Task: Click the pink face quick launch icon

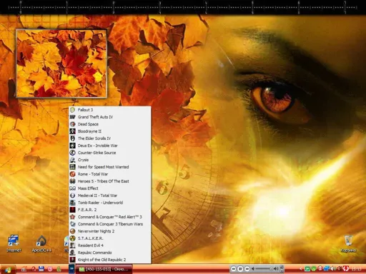Action: tap(50, 269)
